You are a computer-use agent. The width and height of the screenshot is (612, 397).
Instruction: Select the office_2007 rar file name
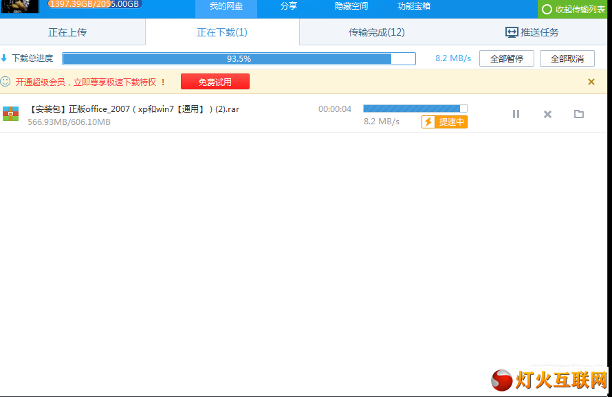[x=134, y=109]
